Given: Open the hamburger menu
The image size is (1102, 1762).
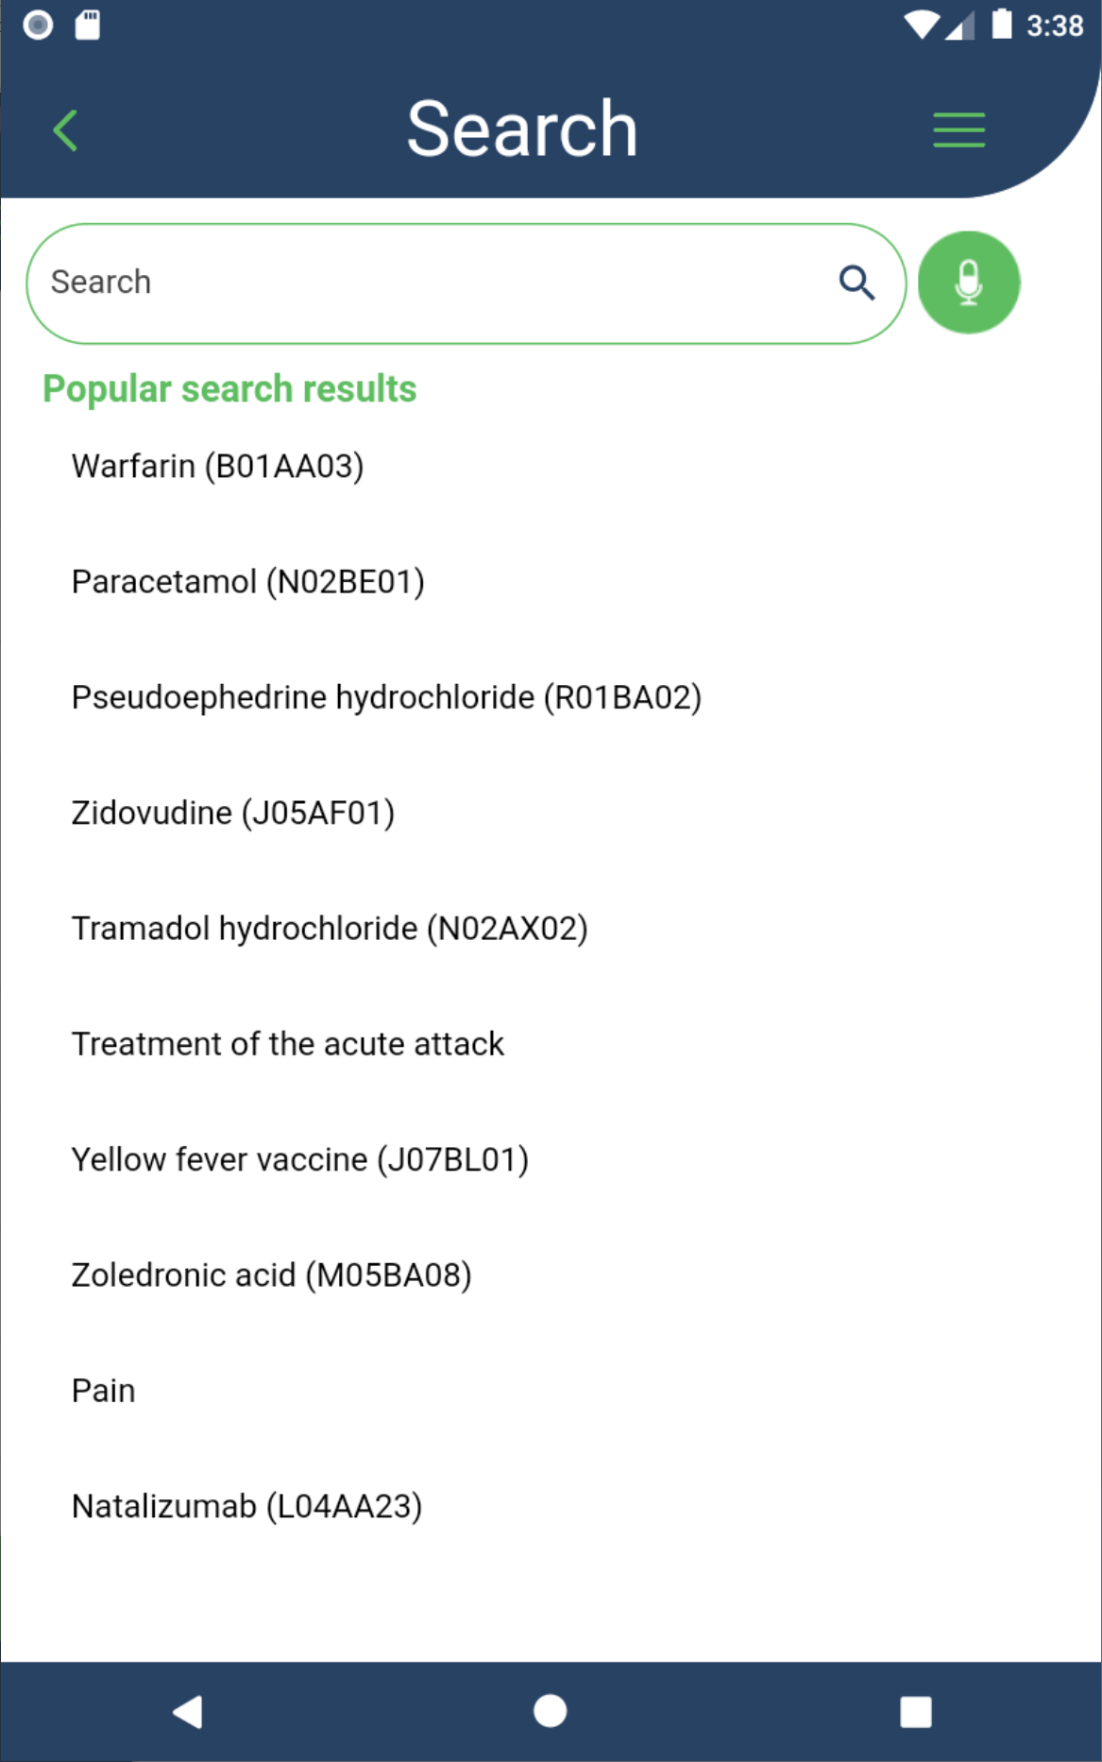Looking at the screenshot, I should [958, 129].
